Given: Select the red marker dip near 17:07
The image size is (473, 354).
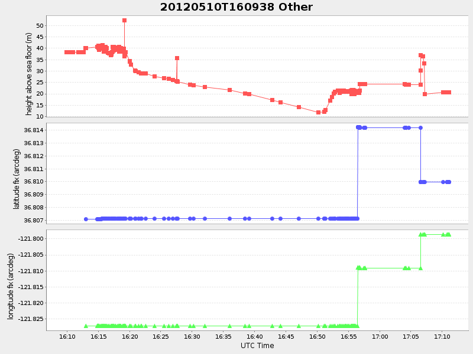Looking at the screenshot, I should pos(425,94).
